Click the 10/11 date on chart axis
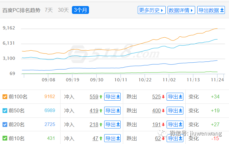Viewport: 229px width, 144px height. [121, 80]
